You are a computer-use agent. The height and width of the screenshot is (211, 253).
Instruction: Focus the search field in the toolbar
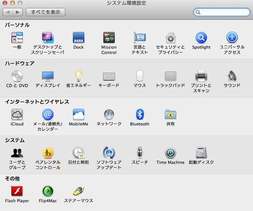tap(222, 12)
